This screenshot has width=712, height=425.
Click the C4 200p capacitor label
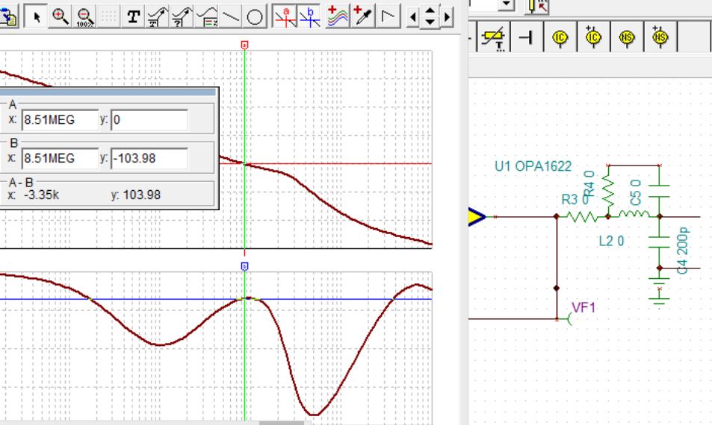(x=682, y=251)
